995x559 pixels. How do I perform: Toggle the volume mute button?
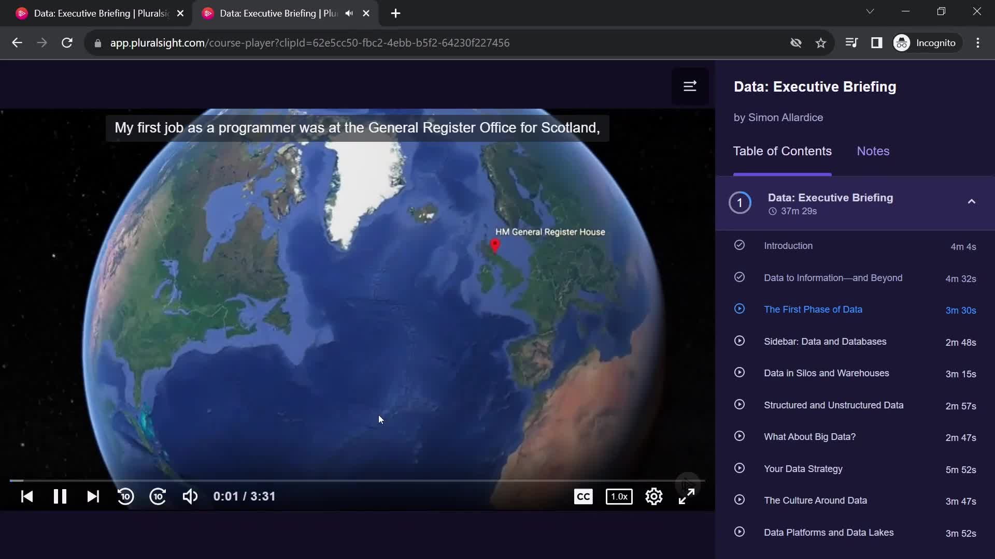point(190,496)
